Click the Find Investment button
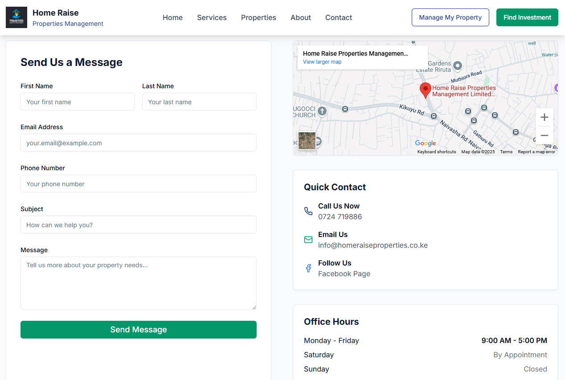 pyautogui.click(x=527, y=17)
